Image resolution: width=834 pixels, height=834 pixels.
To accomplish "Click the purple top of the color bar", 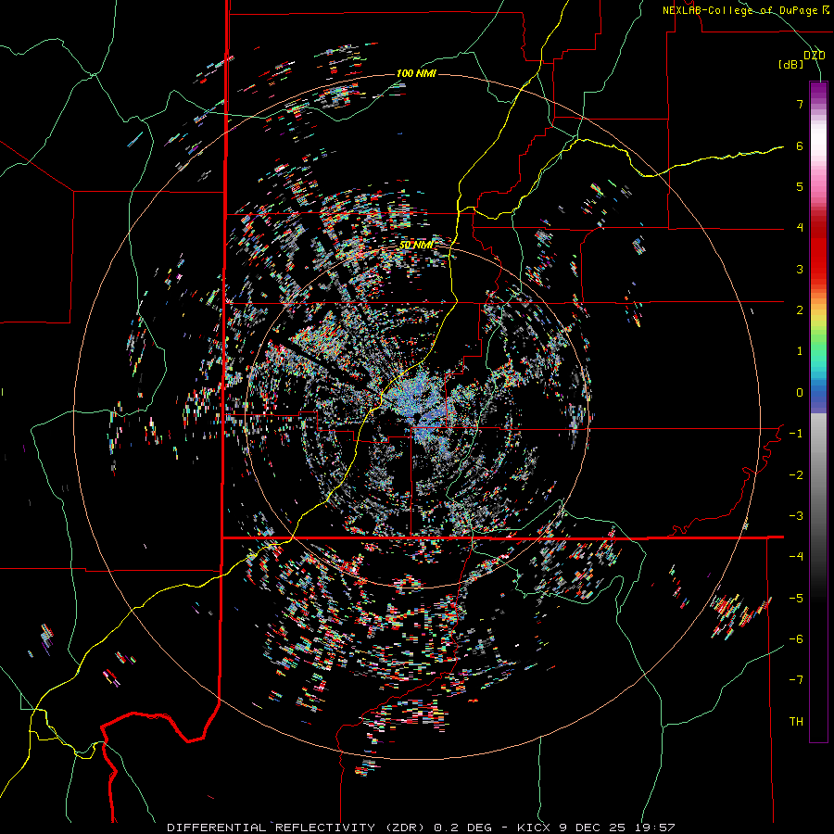I will point(818,92).
